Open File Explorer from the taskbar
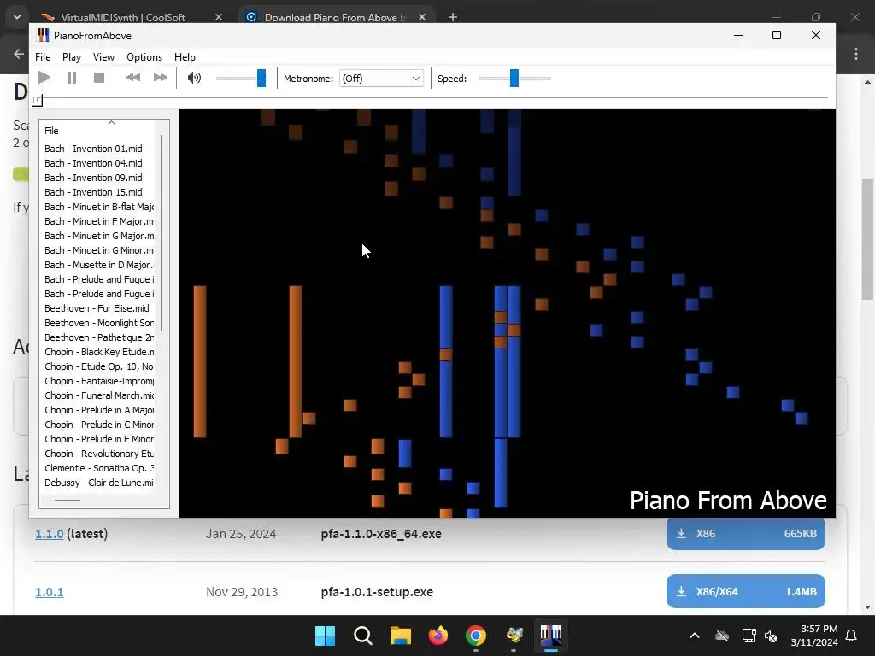This screenshot has width=875, height=656. (x=400, y=635)
